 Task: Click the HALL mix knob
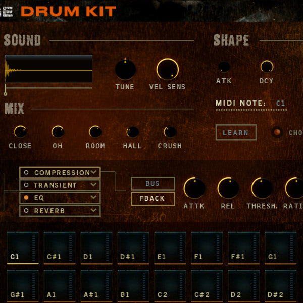click(132, 132)
